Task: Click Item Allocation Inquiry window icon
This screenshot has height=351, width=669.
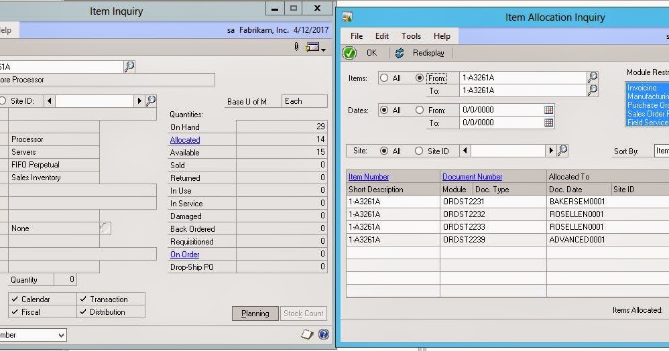Action: click(x=347, y=17)
